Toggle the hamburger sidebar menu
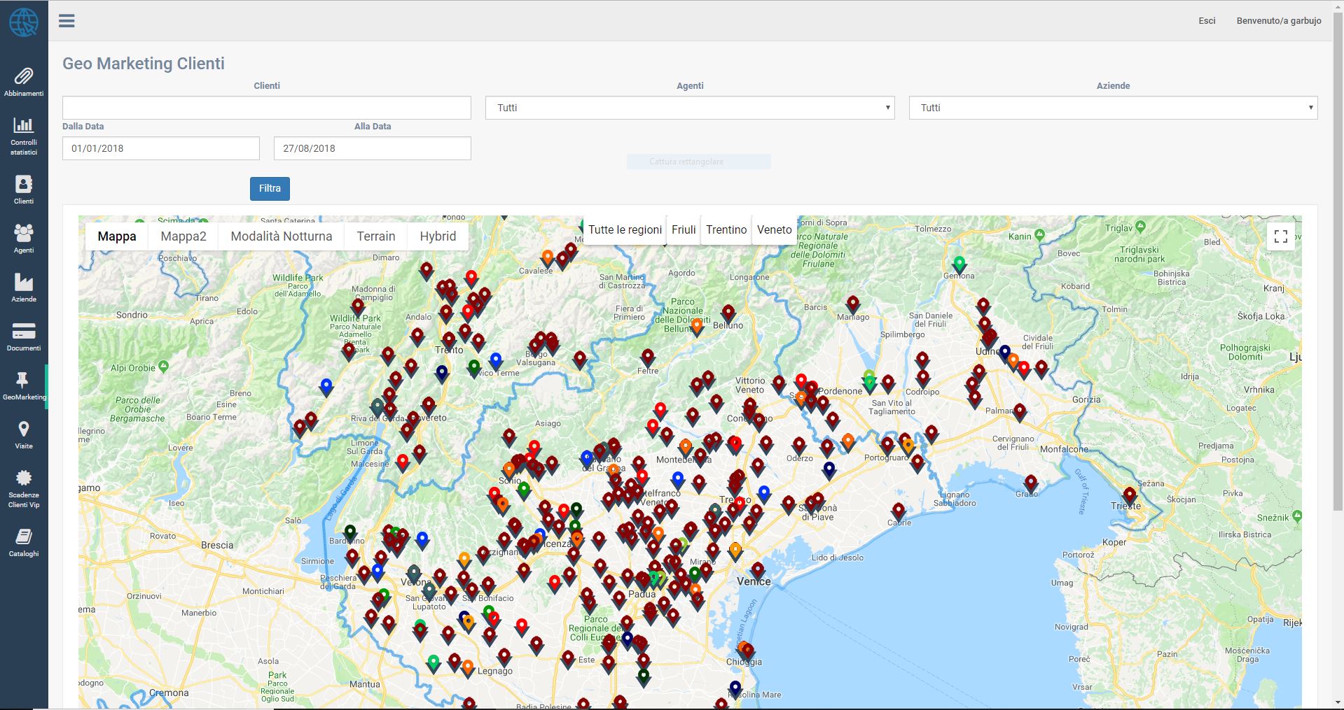Image resolution: width=1344 pixels, height=710 pixels. click(x=67, y=21)
